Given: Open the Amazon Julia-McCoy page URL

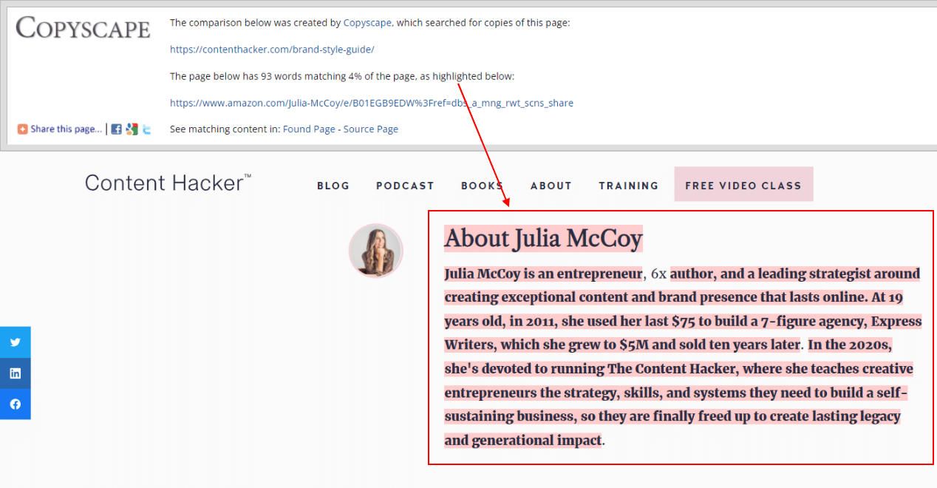Looking at the screenshot, I should 372,103.
